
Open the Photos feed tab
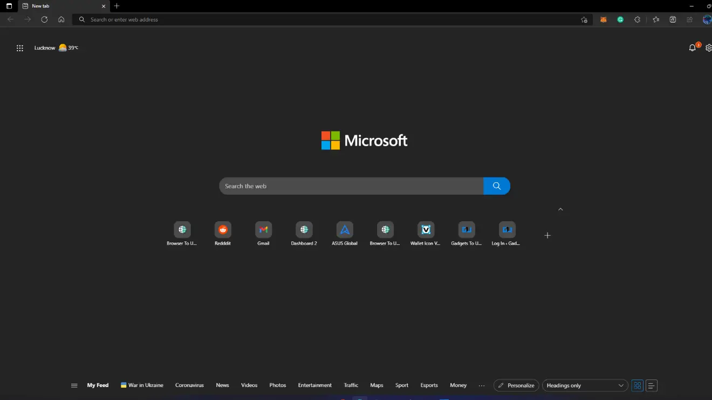[x=278, y=385]
